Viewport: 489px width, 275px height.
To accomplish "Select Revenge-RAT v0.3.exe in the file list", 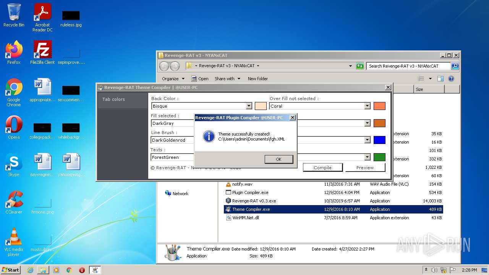I will [x=333, y=201].
